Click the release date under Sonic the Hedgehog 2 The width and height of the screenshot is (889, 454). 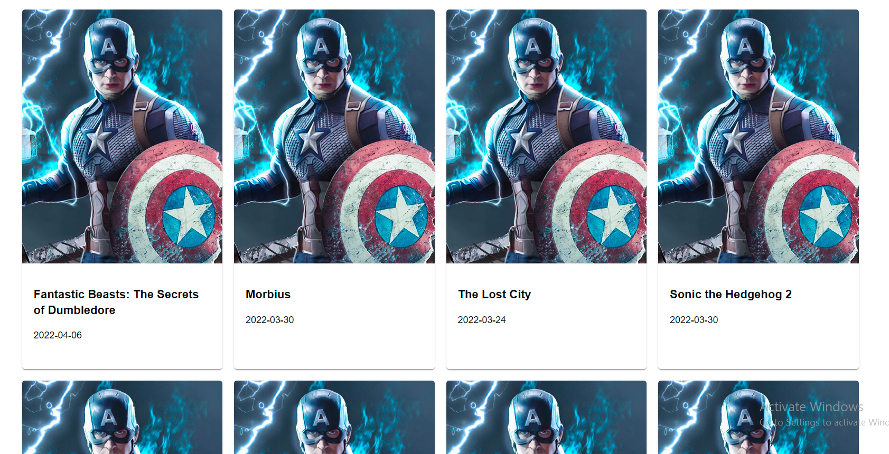tap(694, 320)
